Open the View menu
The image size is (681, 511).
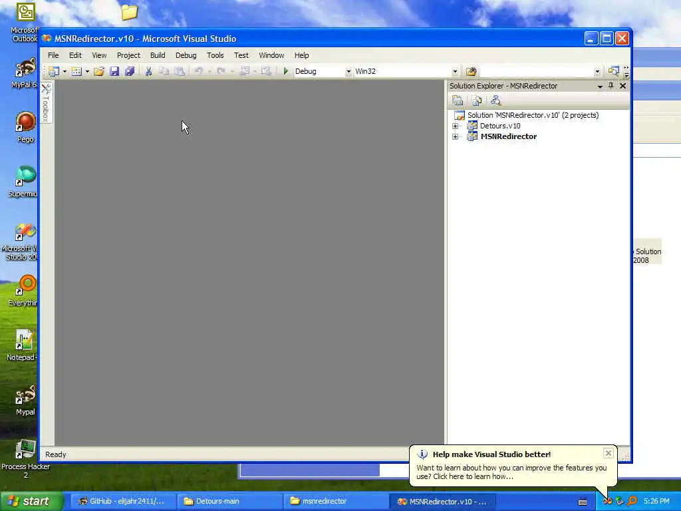point(99,55)
